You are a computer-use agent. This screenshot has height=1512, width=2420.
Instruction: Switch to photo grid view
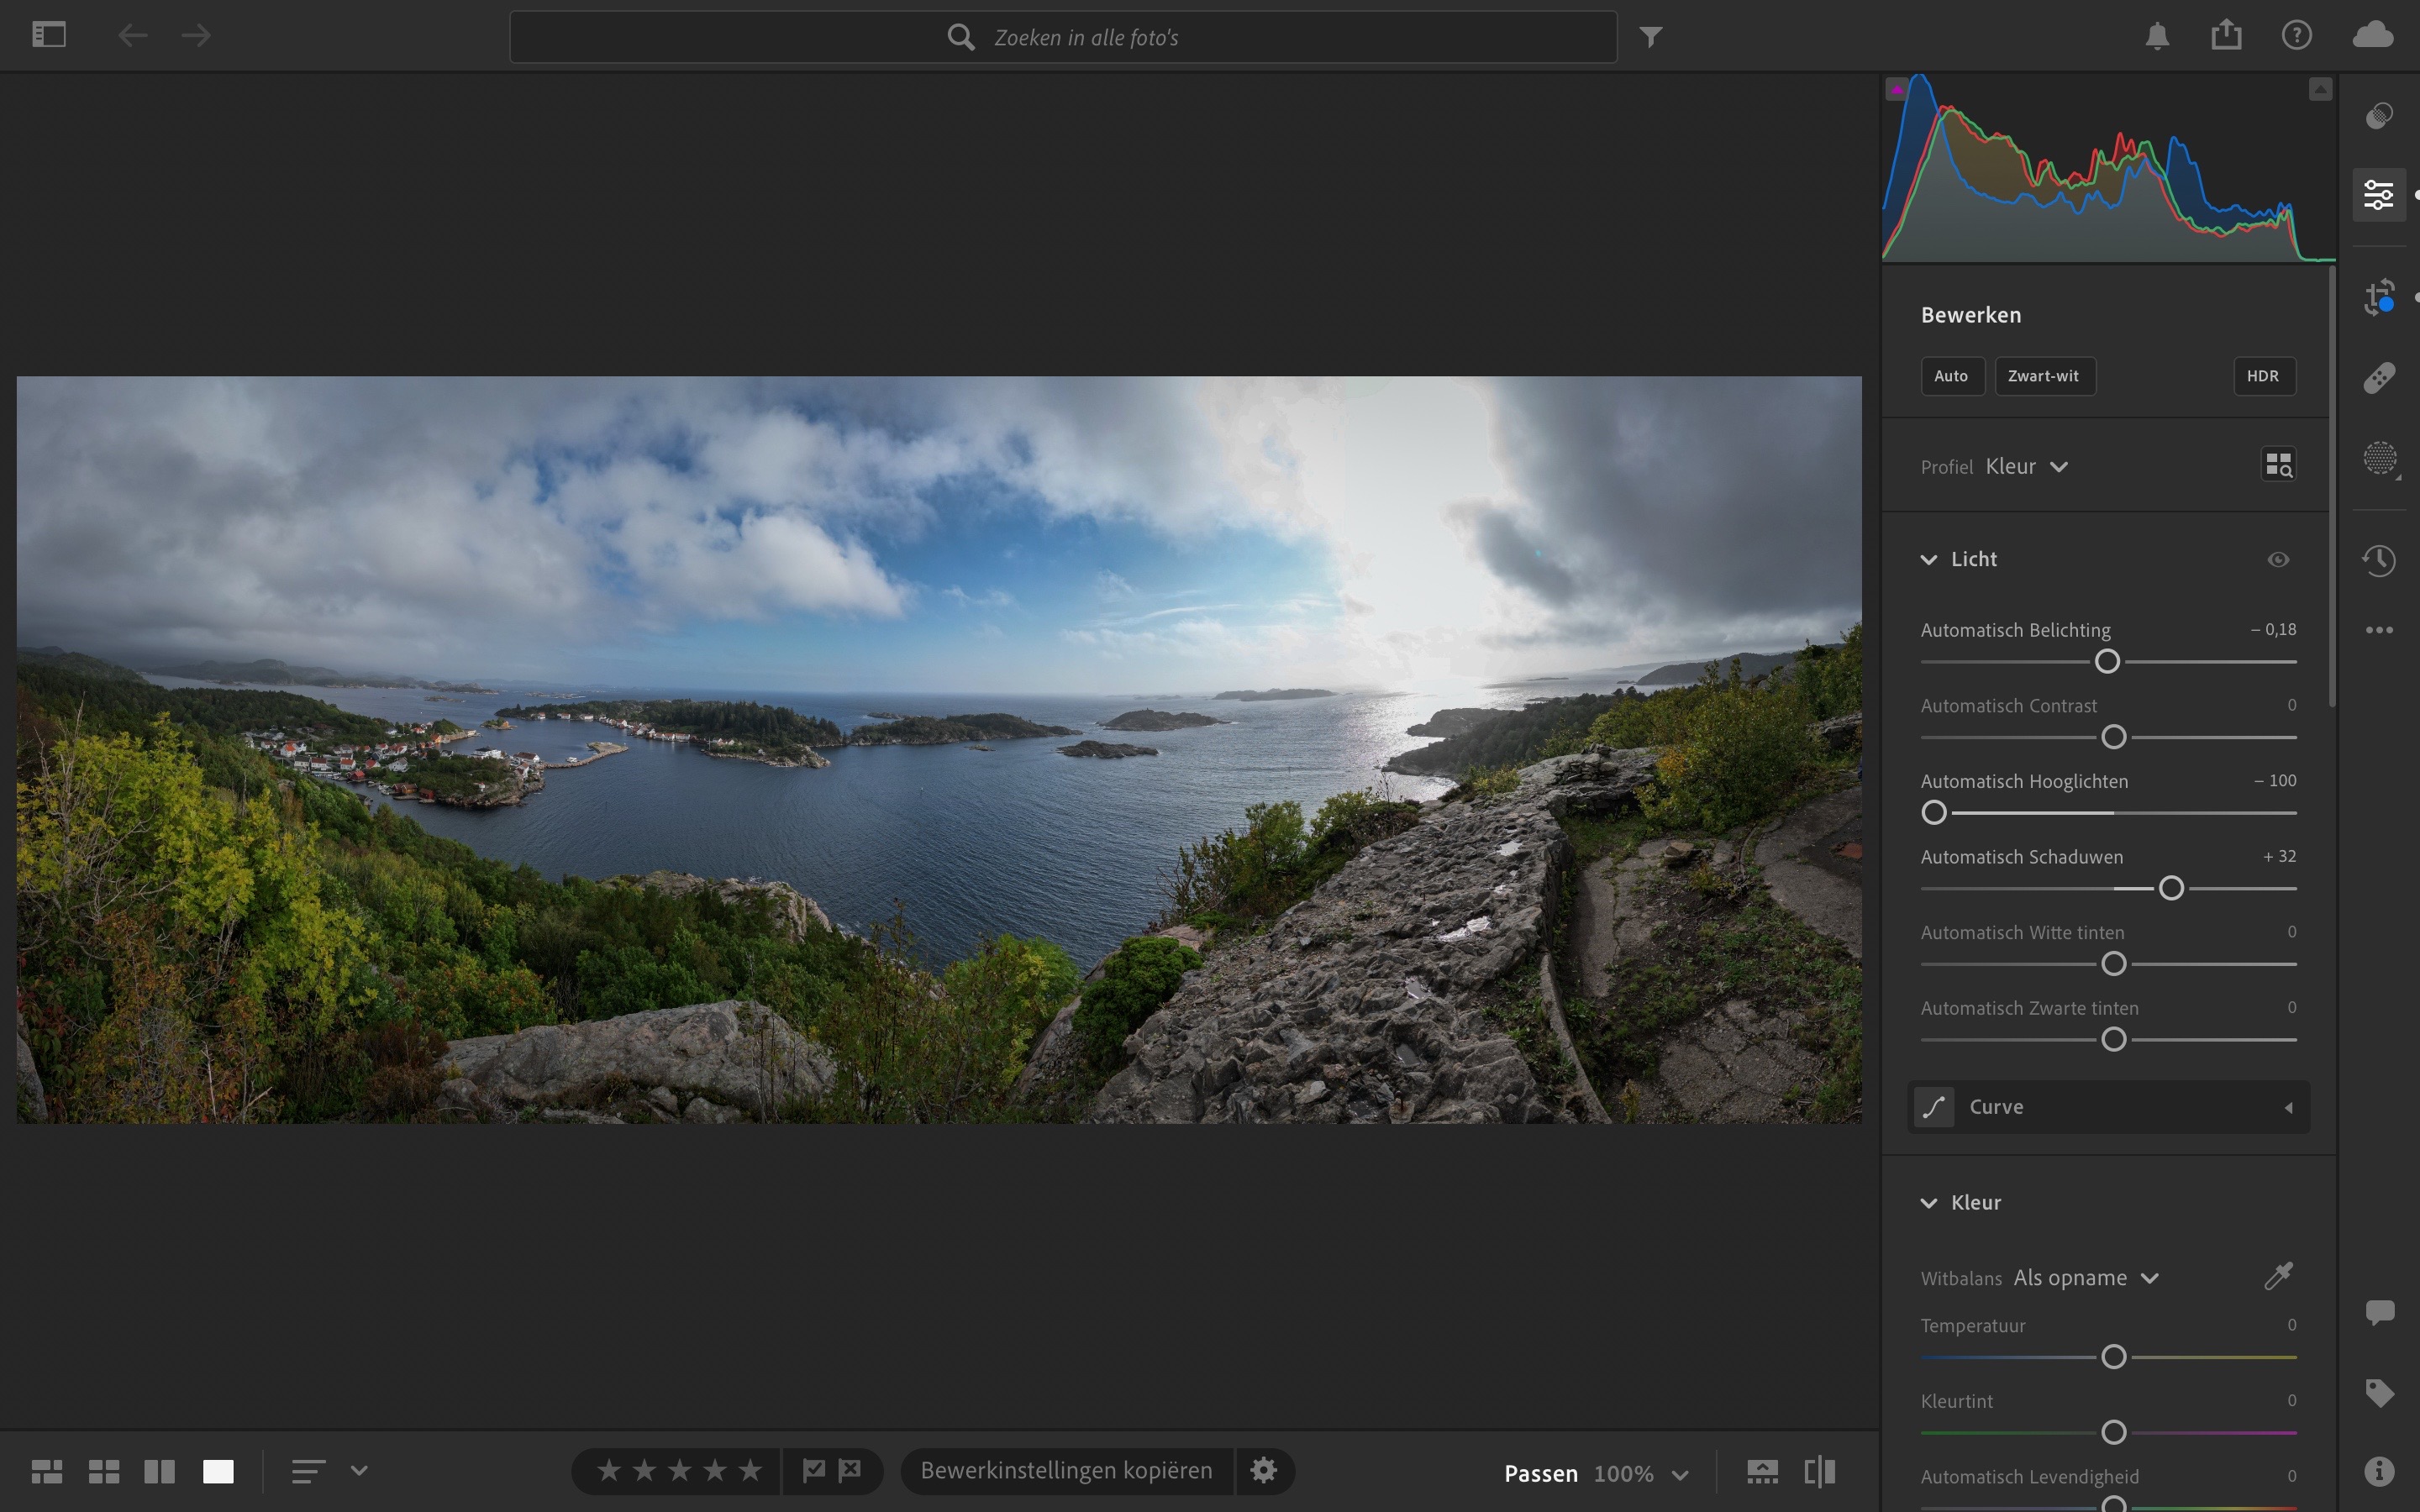47,1472
